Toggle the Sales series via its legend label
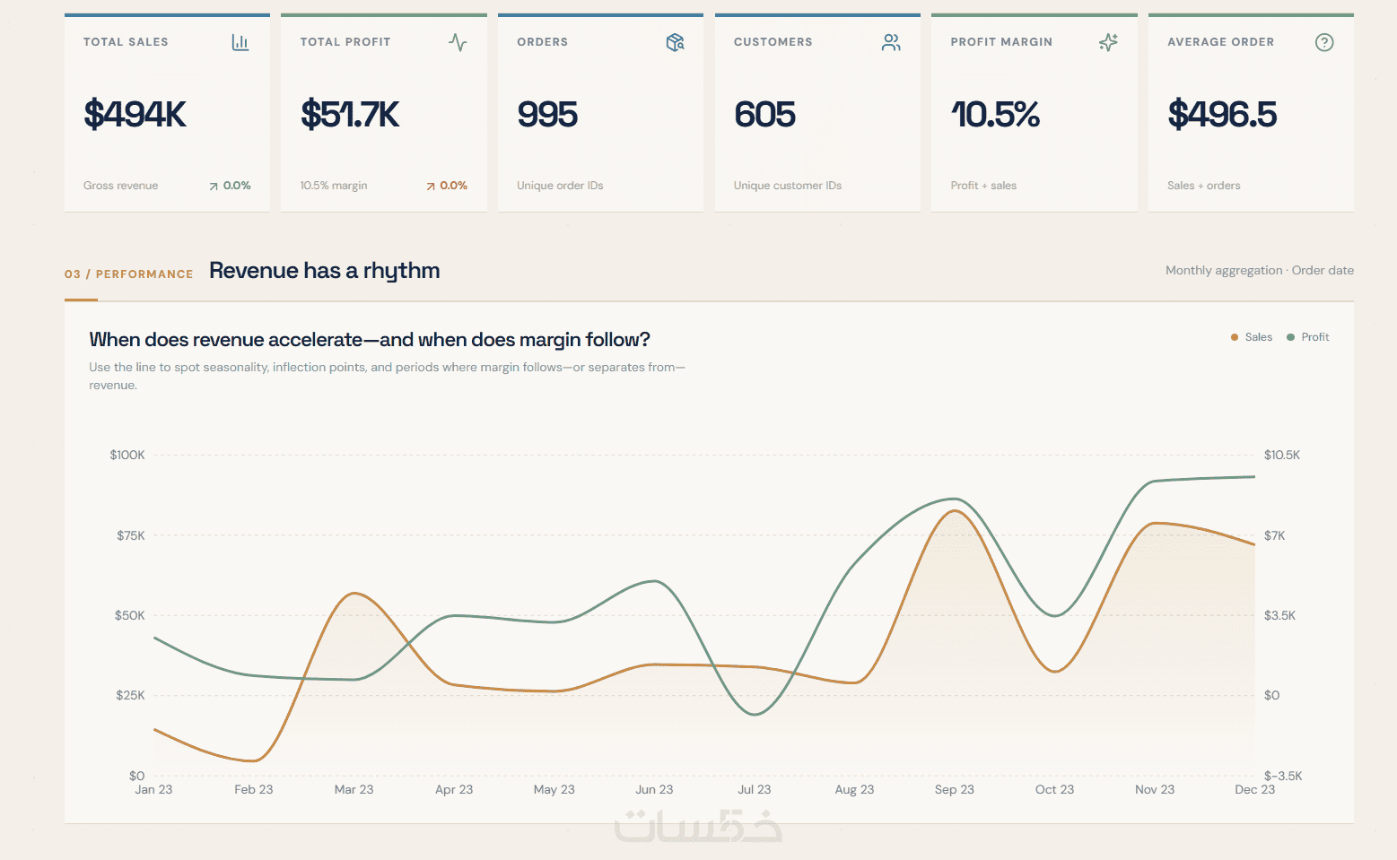Image resolution: width=1397 pixels, height=860 pixels. tap(1259, 337)
